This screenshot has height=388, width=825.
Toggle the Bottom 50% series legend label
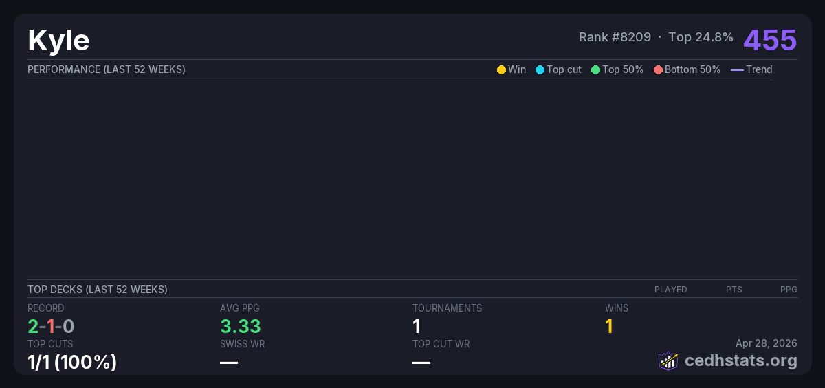692,69
